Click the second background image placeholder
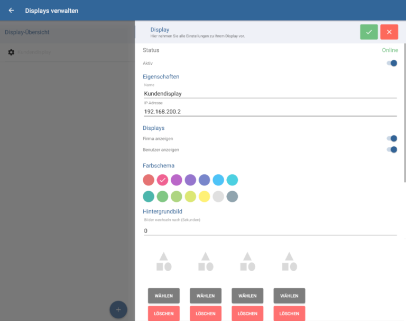This screenshot has height=321, width=406. tap(206, 262)
